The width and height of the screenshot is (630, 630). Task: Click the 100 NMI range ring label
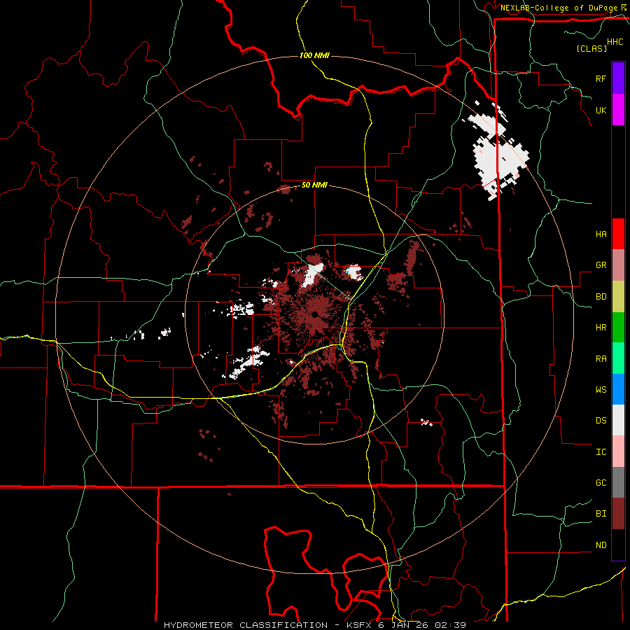pyautogui.click(x=314, y=55)
